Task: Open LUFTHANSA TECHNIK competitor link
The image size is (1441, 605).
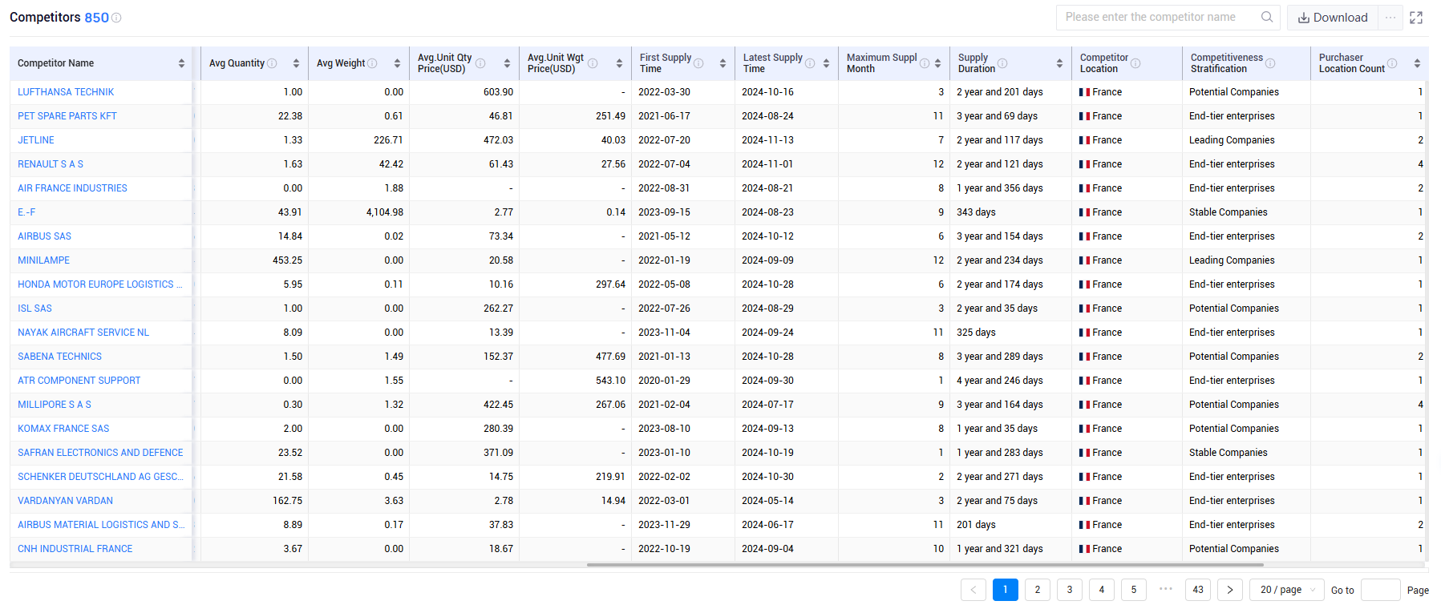Action: click(66, 92)
